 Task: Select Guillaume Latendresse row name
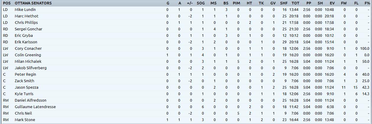(x=35, y=107)
